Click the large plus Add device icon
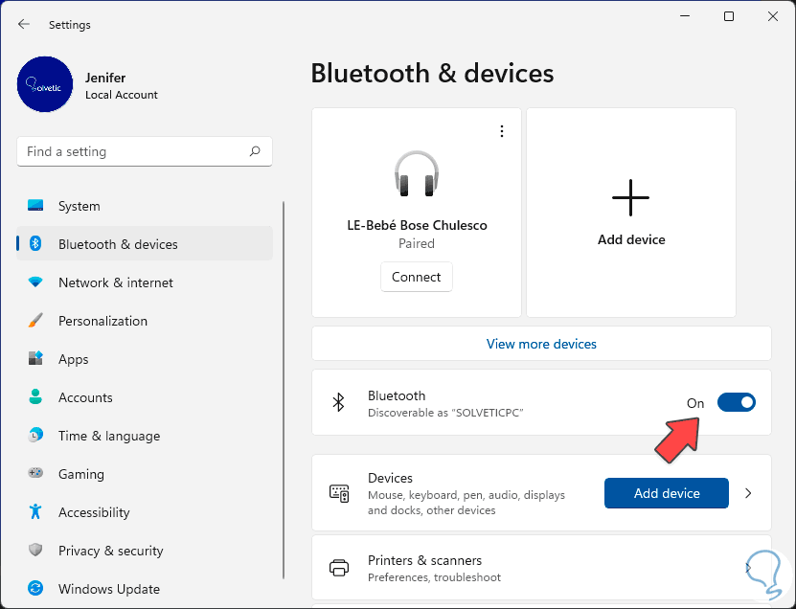The height and width of the screenshot is (609, 796). click(x=630, y=198)
